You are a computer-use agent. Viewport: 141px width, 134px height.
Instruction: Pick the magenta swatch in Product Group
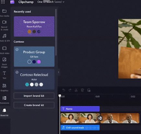point(39,62)
